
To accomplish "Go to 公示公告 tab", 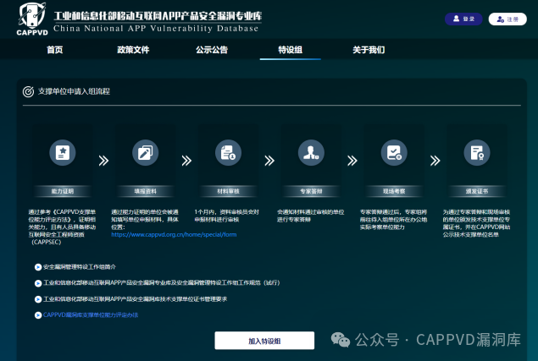I will pos(212,50).
